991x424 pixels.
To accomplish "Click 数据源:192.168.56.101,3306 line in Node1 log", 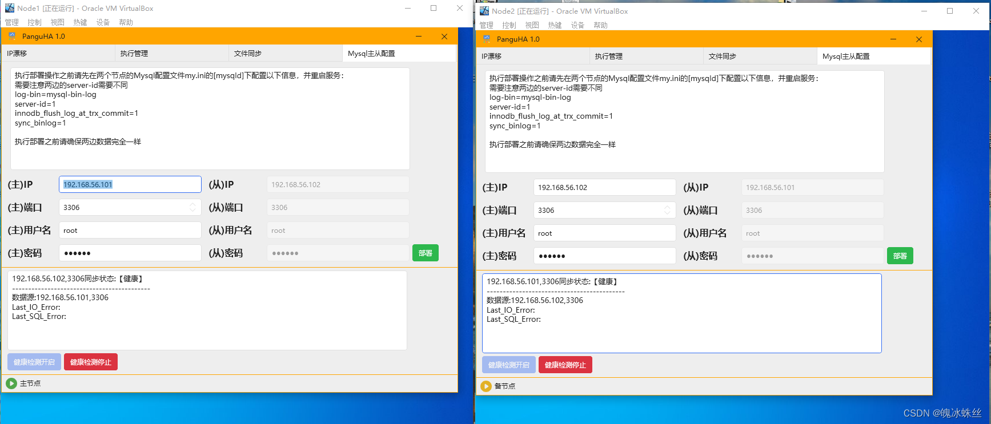I will click(60, 297).
